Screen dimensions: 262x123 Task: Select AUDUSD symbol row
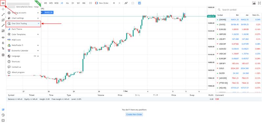click(239, 49)
